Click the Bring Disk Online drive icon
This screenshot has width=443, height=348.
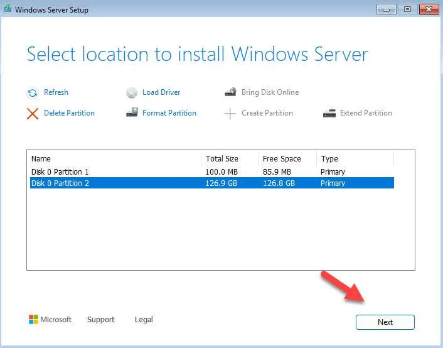click(x=230, y=92)
